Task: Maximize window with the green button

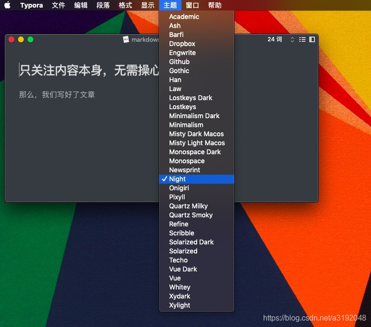Action: pyautogui.click(x=30, y=39)
